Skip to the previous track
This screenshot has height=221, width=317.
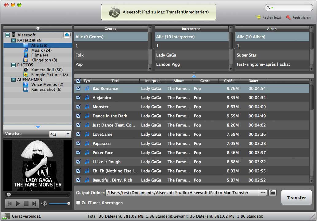pos(10,204)
